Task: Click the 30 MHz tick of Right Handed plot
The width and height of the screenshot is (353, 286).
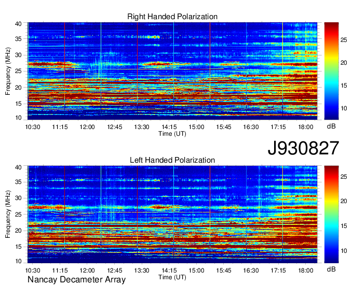Action: [x=18, y=55]
